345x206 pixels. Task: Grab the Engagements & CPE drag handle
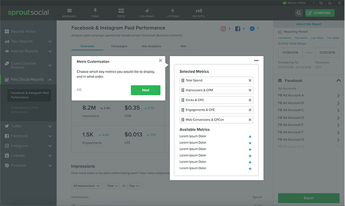(x=183, y=110)
